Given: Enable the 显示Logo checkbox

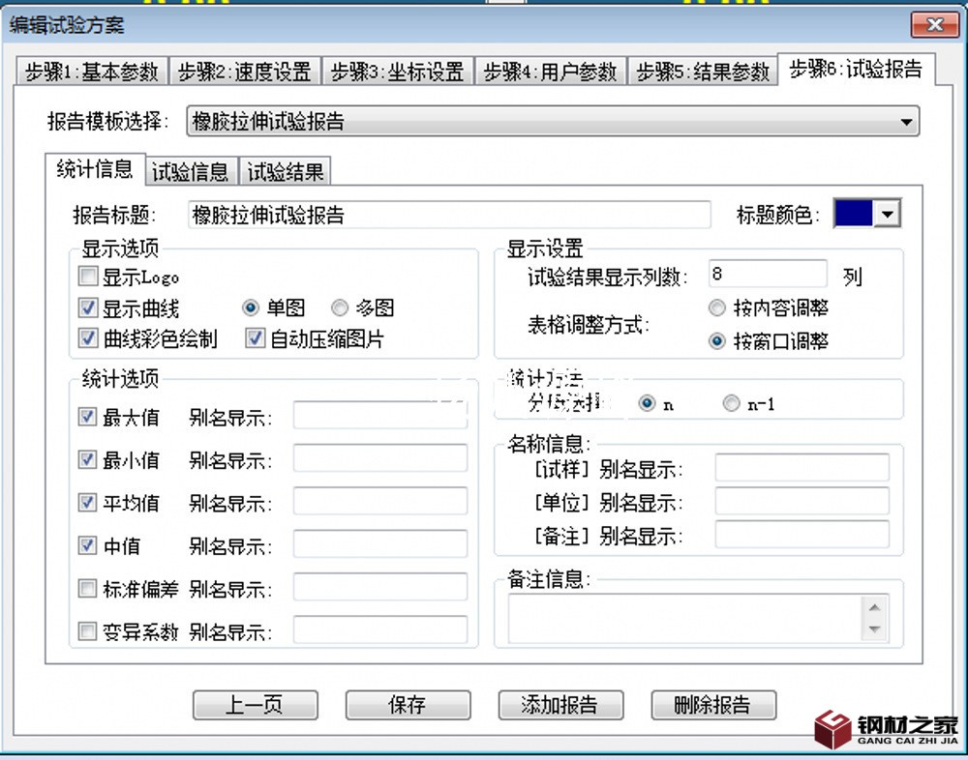Looking at the screenshot, I should pyautogui.click(x=88, y=278).
